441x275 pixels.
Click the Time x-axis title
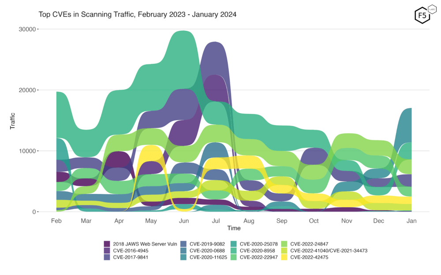(234, 228)
